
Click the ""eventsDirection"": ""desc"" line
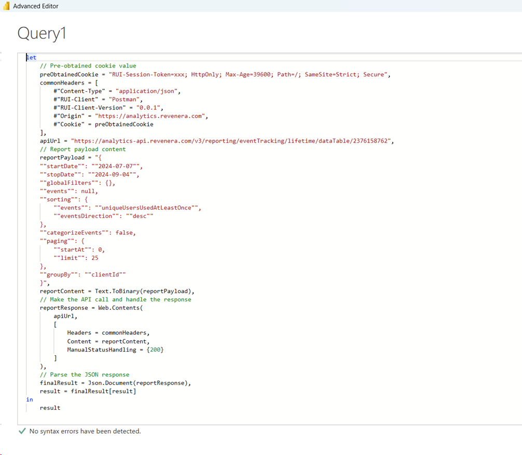click(x=104, y=216)
